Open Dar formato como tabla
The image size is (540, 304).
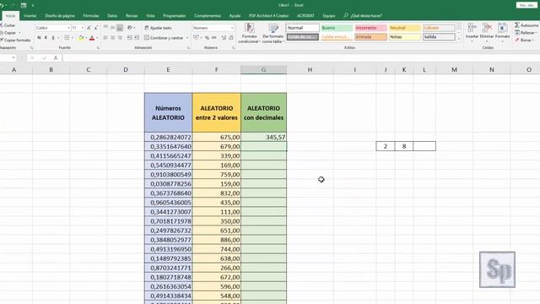click(x=273, y=34)
